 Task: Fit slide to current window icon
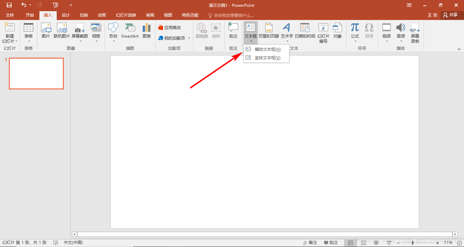(459, 243)
